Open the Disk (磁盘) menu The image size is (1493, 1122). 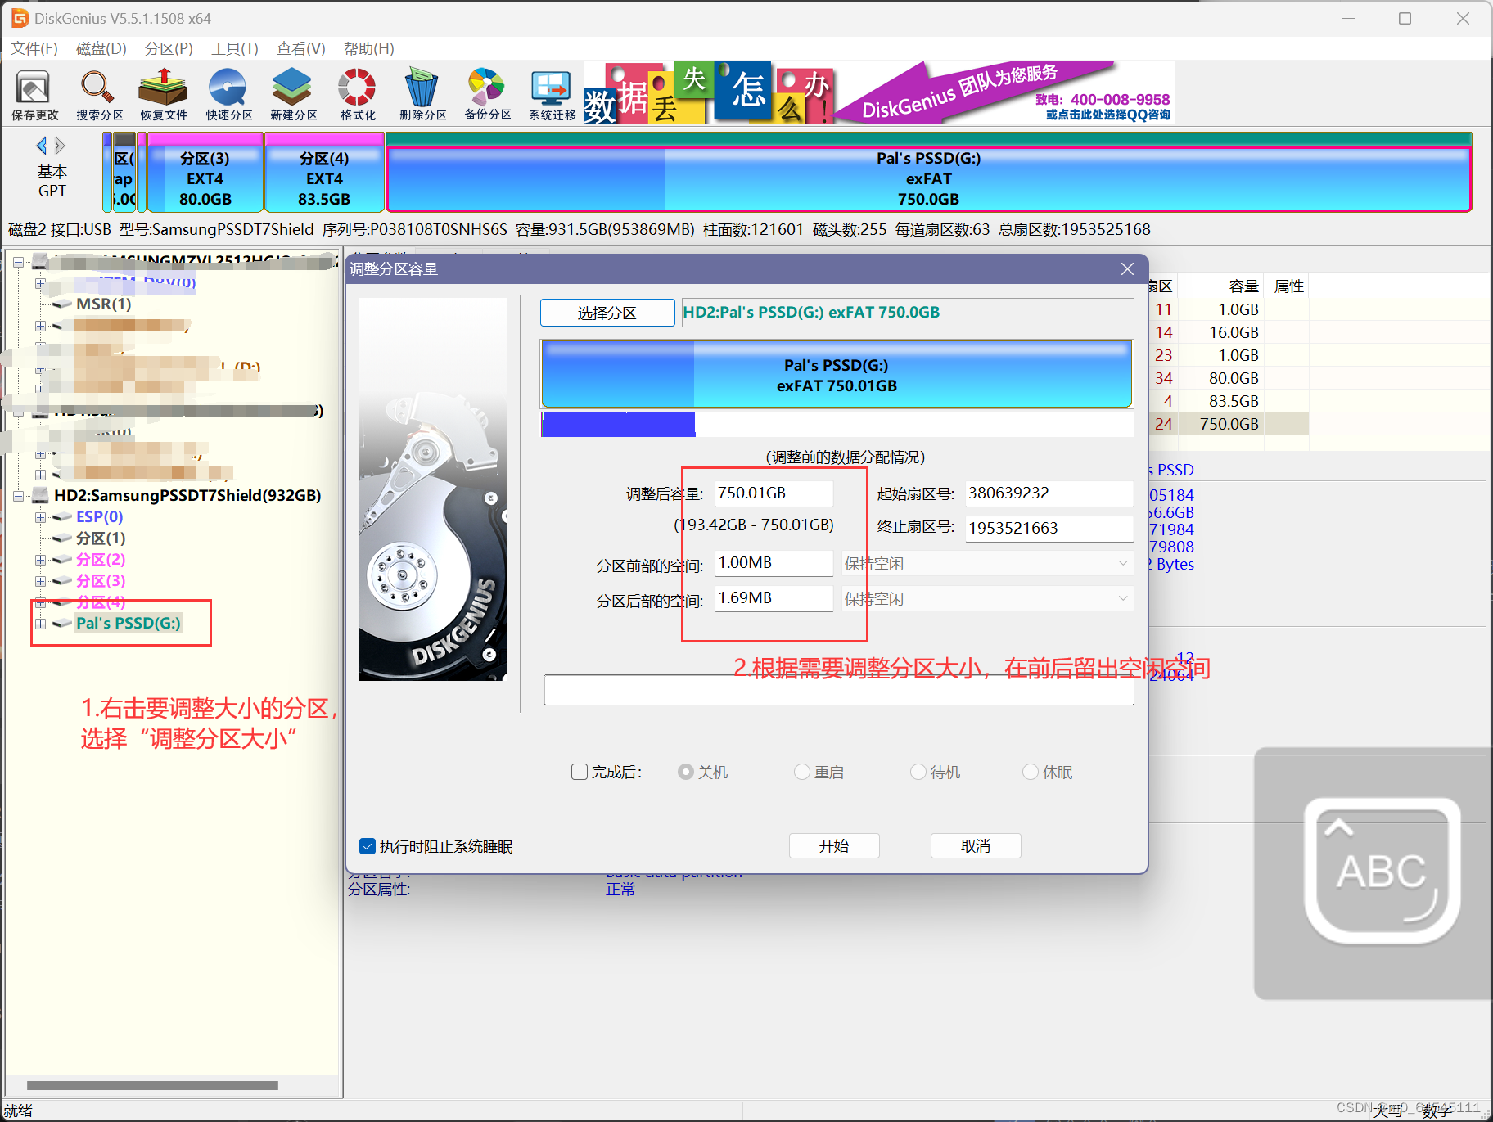point(101,48)
